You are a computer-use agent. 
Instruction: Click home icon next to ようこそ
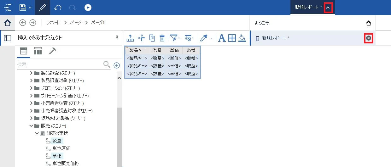[369, 23]
